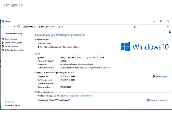
Task: Refresh the Sistem page
Action: click(135, 27)
